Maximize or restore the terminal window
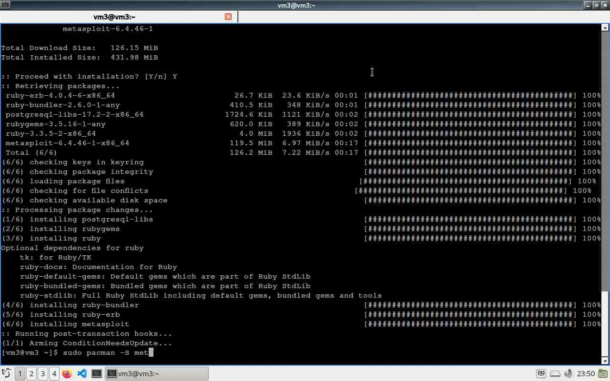 click(597, 5)
